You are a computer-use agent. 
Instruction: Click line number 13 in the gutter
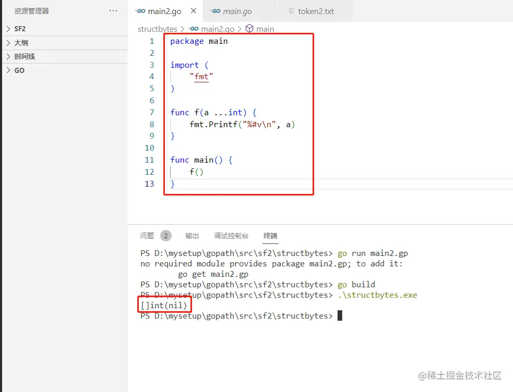point(149,184)
